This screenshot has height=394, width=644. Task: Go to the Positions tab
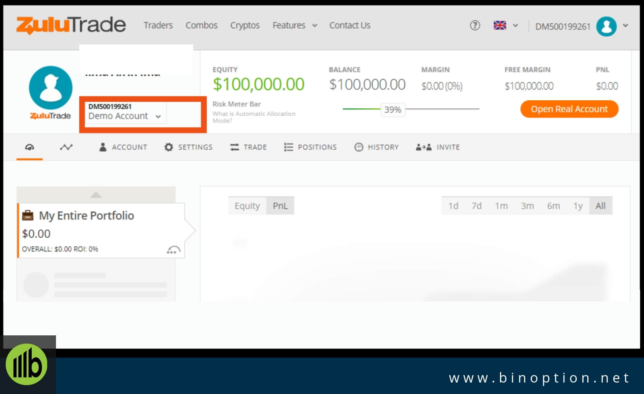coord(310,147)
